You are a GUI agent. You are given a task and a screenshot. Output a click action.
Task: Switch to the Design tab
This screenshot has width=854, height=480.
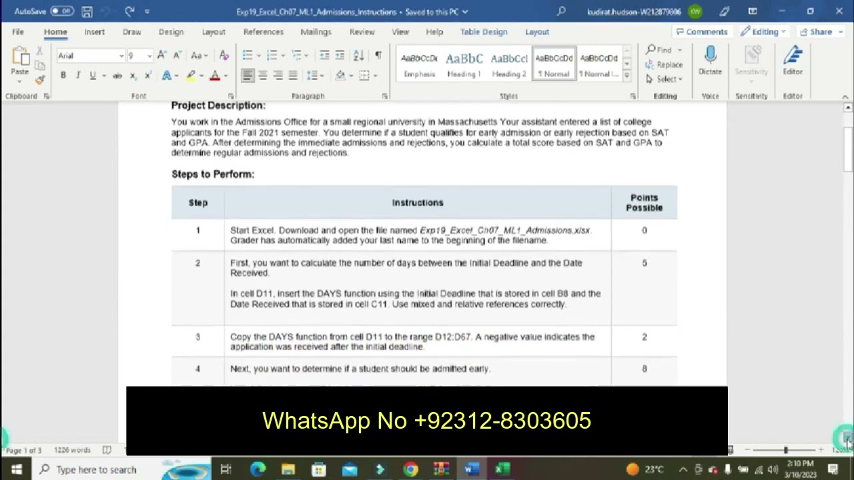coord(171,31)
